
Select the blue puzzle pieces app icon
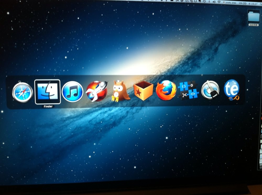[188, 90]
